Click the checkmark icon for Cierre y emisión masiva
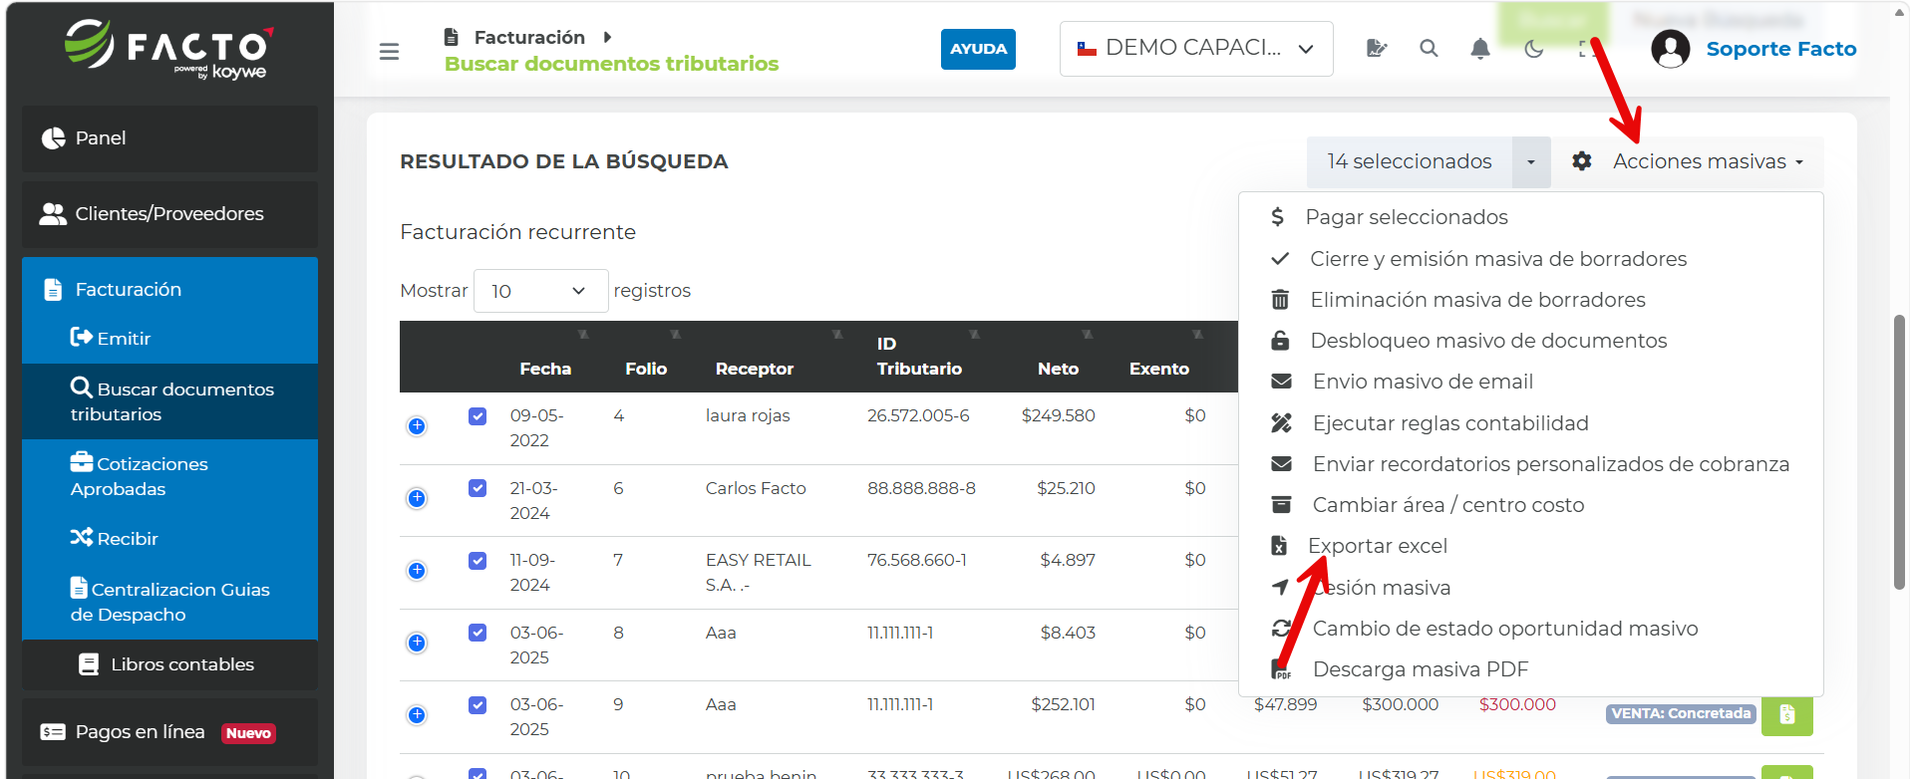 click(1280, 259)
